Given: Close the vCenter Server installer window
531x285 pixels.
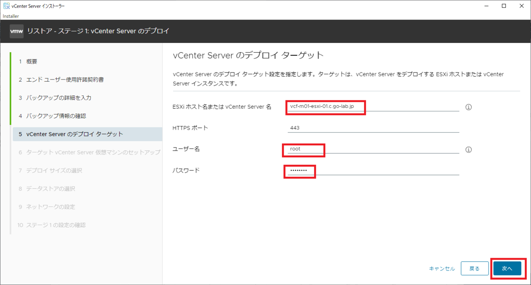Looking at the screenshot, I should [521, 6].
